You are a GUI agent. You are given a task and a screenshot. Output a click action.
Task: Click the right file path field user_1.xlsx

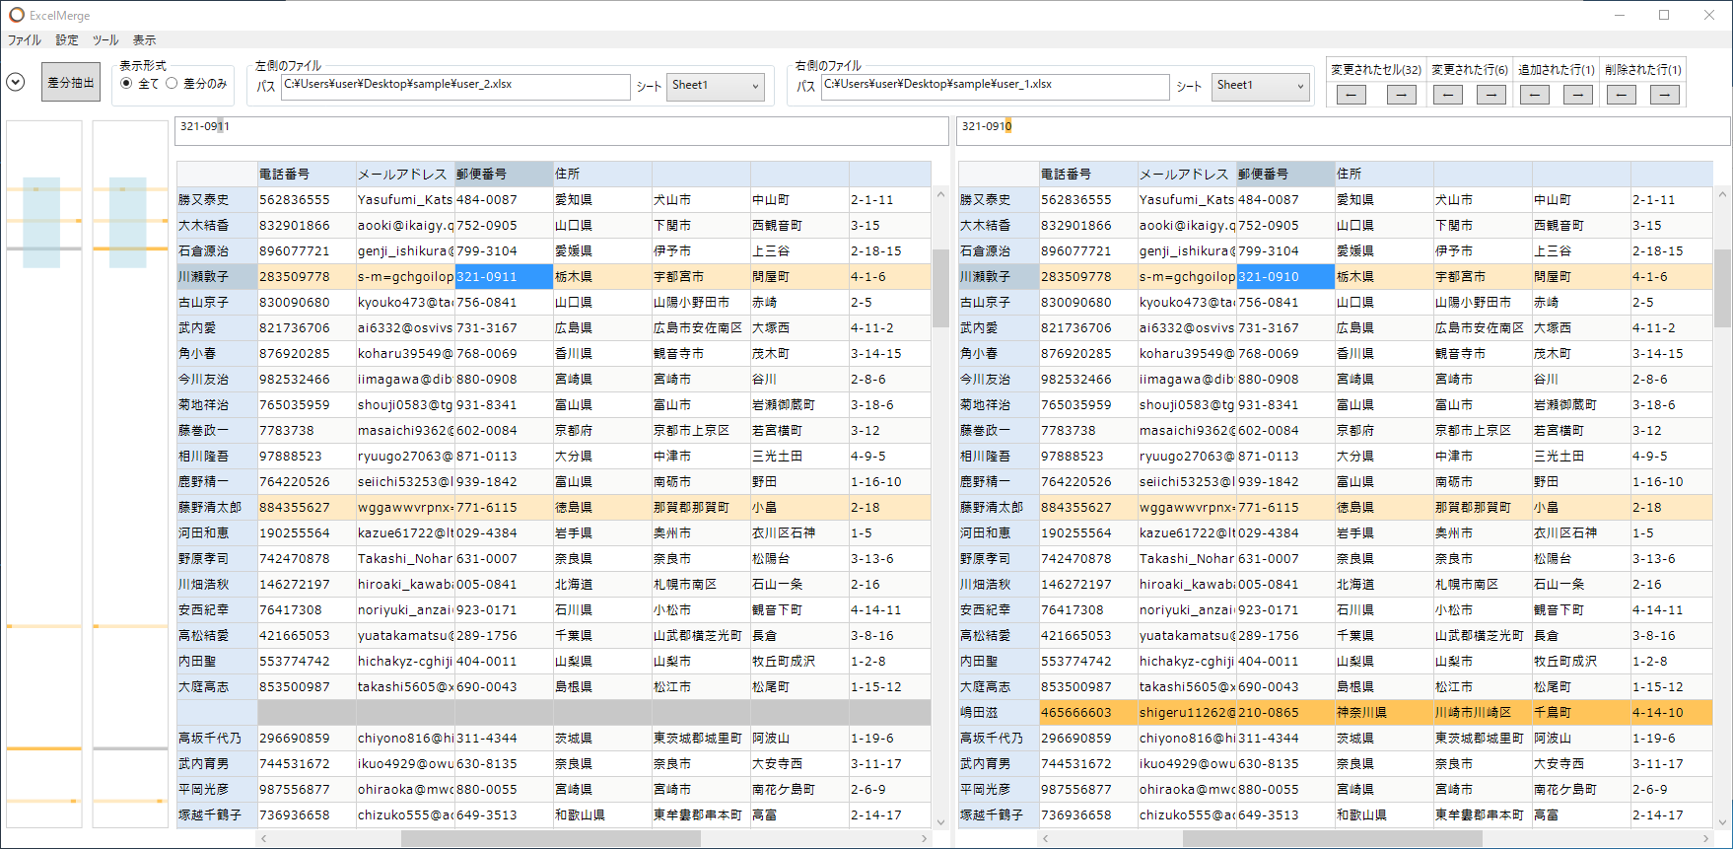pos(996,87)
